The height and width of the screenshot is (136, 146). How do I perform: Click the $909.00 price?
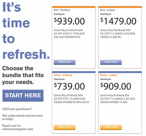click(116, 86)
